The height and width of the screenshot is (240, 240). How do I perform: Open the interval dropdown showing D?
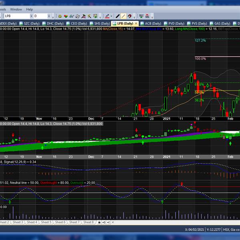coord(49,16)
